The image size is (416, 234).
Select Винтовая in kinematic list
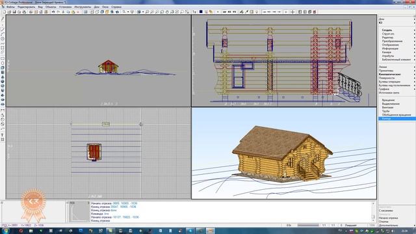point(387,107)
